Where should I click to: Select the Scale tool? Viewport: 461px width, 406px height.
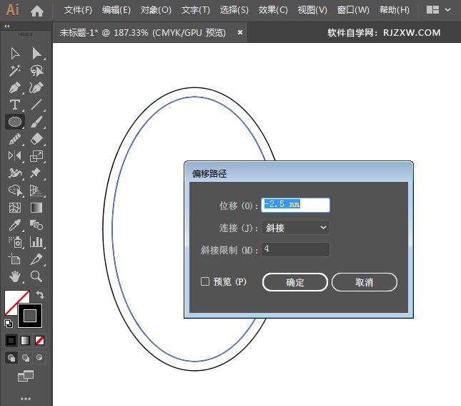36,156
